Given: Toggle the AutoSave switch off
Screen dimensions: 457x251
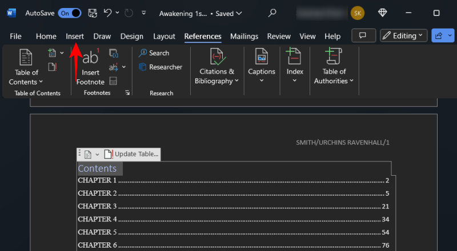Looking at the screenshot, I should coord(69,12).
